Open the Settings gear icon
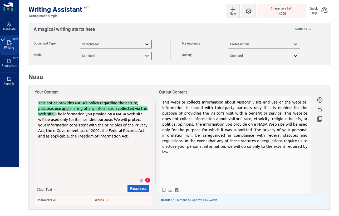 [x=248, y=11]
